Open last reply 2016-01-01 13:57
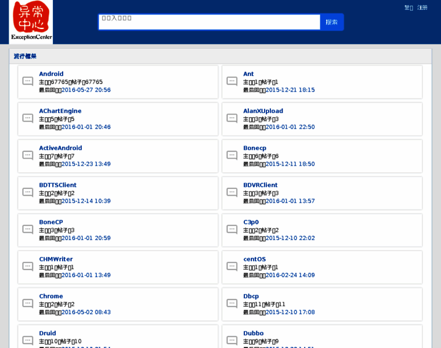Image resolution: width=441 pixels, height=348 pixels. tap(290, 201)
